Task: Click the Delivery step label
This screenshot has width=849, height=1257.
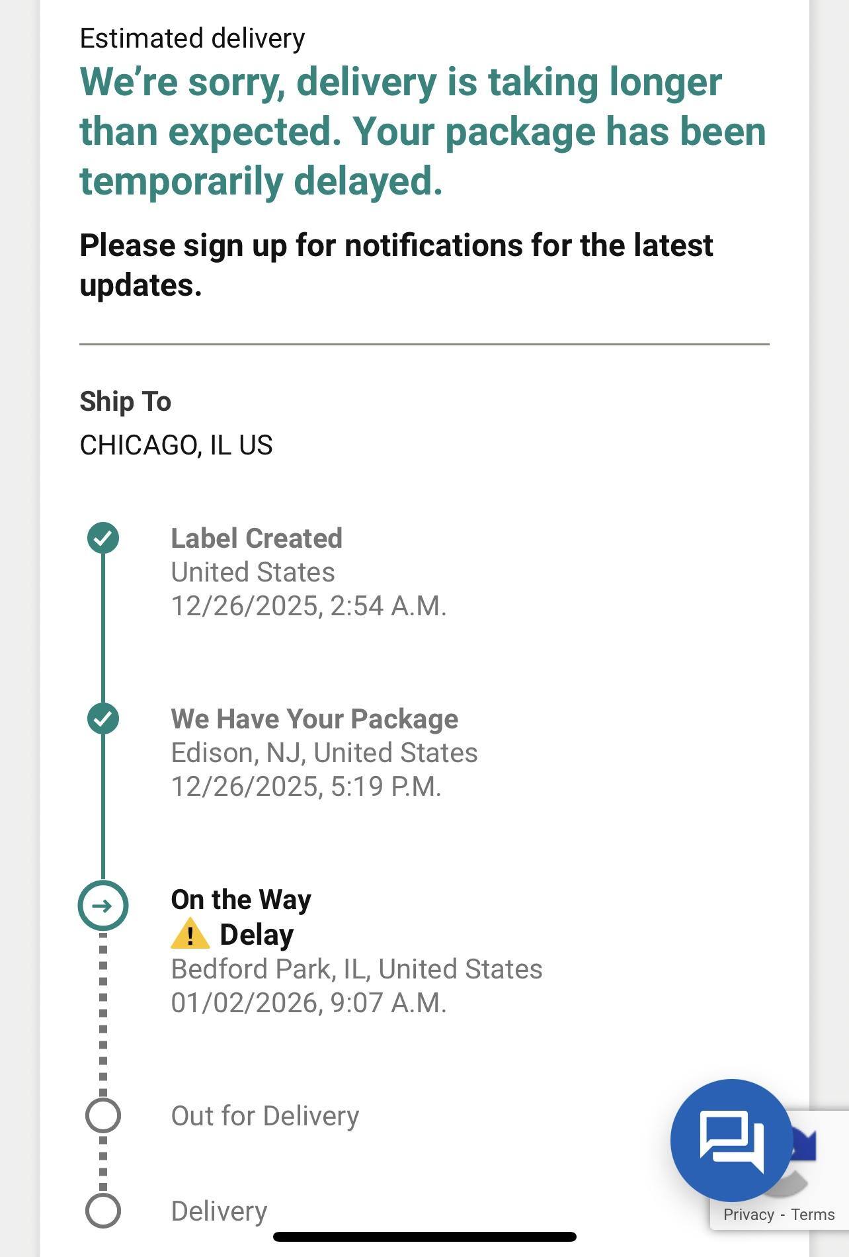Action: pyautogui.click(x=219, y=1211)
